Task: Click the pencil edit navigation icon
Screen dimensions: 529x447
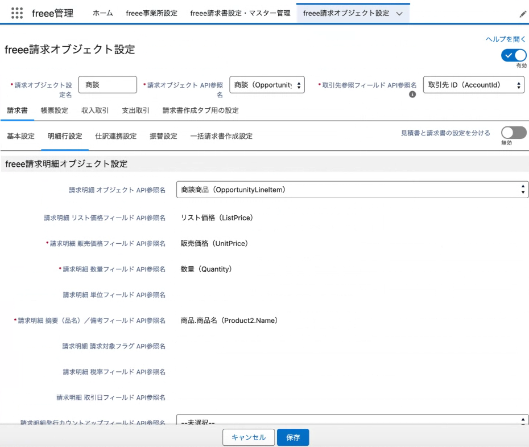Action: pyautogui.click(x=523, y=14)
